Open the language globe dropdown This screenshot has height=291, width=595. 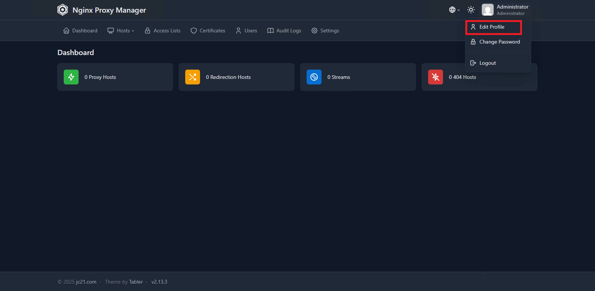click(454, 10)
